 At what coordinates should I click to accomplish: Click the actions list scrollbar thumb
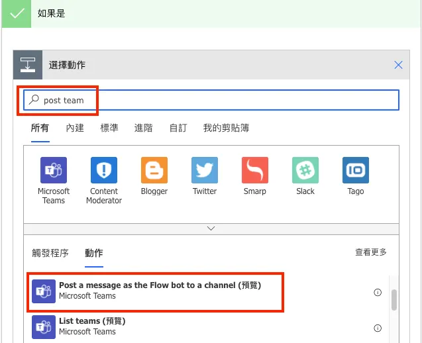tap(394, 300)
